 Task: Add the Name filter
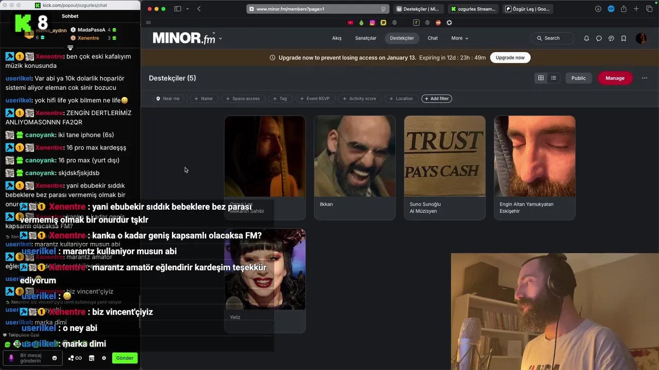203,99
